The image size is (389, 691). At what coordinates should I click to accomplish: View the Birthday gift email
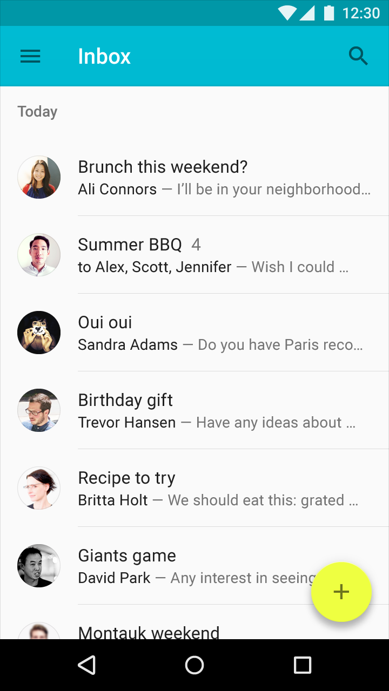(x=194, y=410)
